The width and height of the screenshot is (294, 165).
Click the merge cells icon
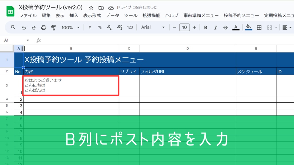coord(269,27)
